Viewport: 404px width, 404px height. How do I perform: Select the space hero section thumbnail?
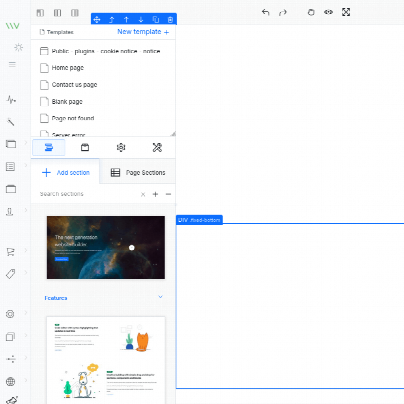click(106, 247)
